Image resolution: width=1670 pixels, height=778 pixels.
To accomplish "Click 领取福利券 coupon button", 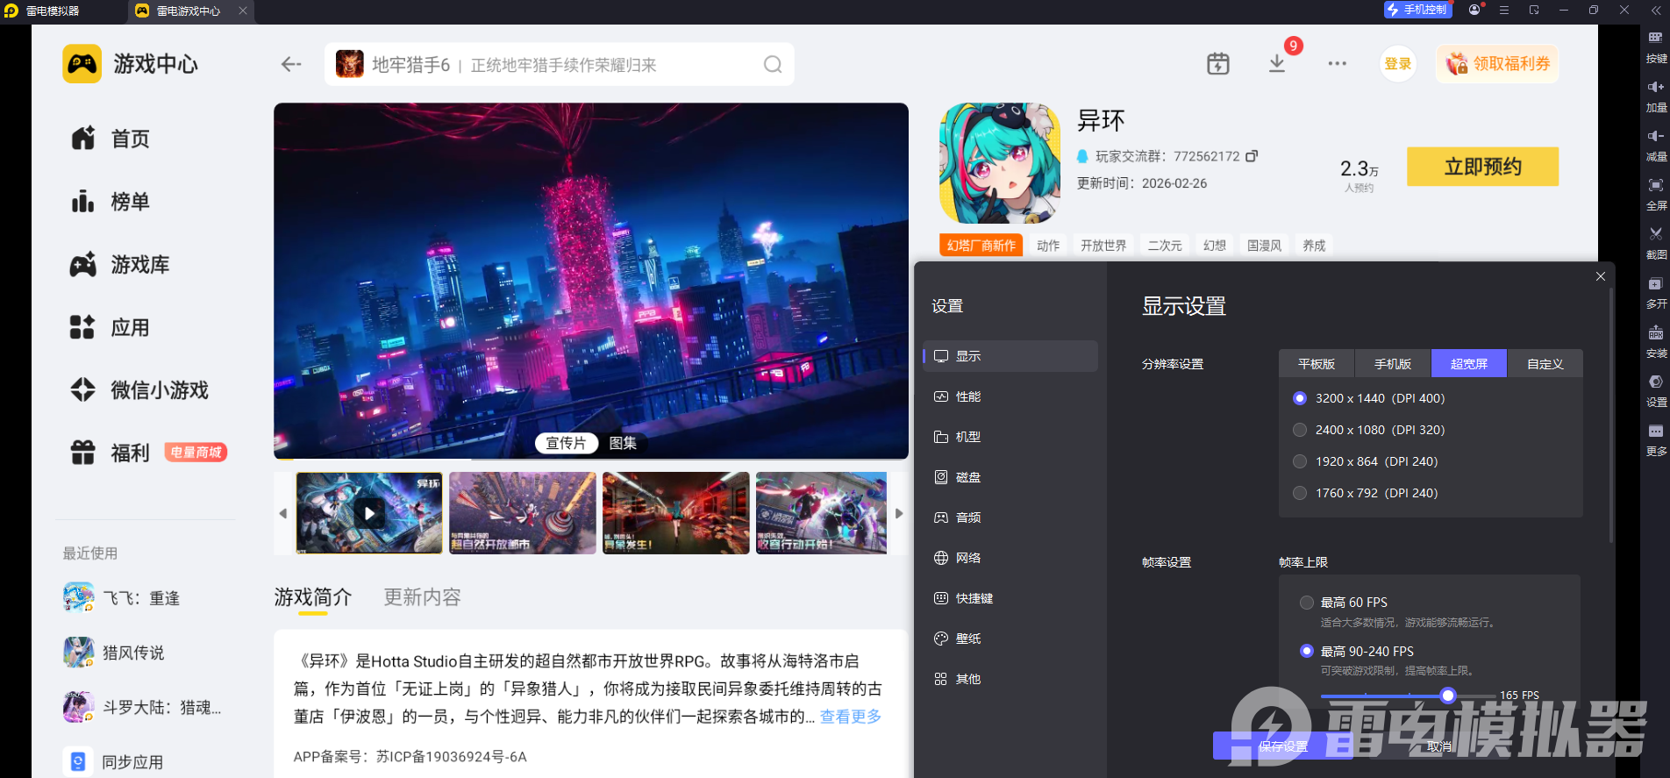I will (1497, 64).
